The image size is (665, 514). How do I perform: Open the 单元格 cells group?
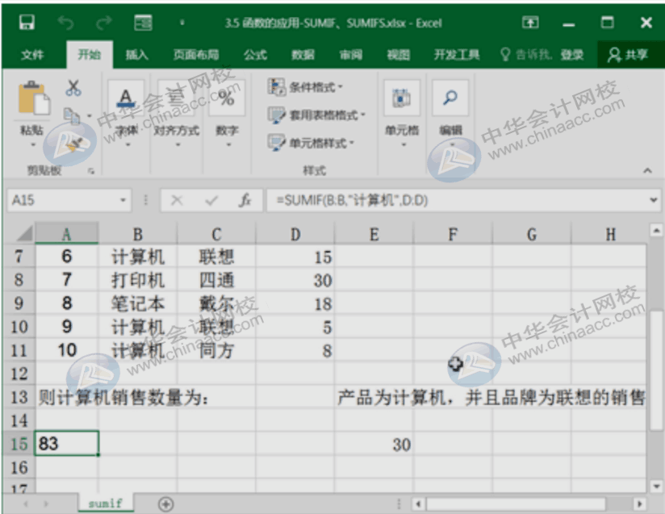tap(402, 112)
